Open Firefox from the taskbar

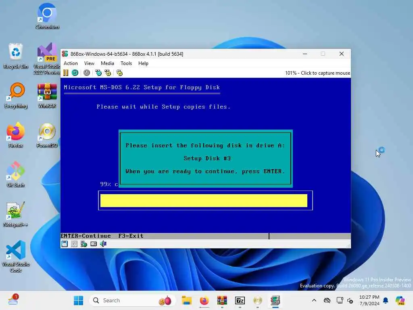204,300
